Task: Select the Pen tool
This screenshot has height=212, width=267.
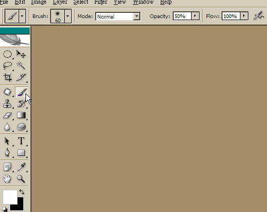Action: (x=7, y=153)
